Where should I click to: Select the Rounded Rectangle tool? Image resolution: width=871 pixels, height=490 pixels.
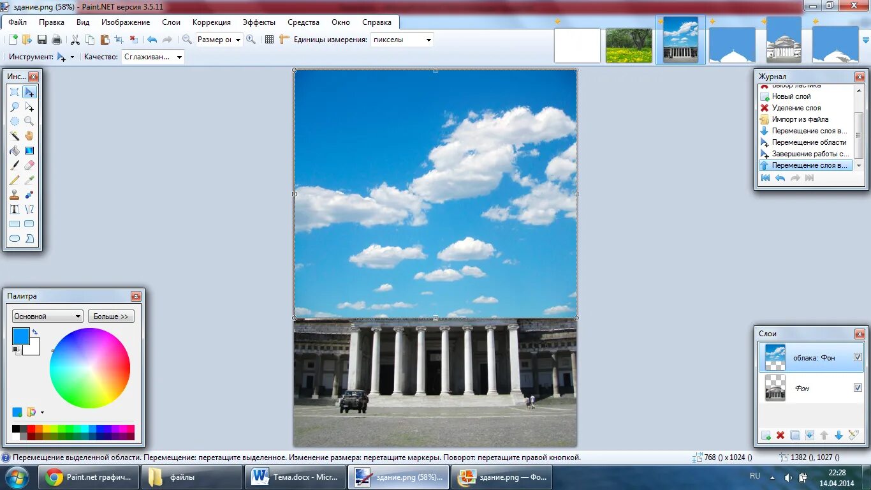tap(29, 224)
